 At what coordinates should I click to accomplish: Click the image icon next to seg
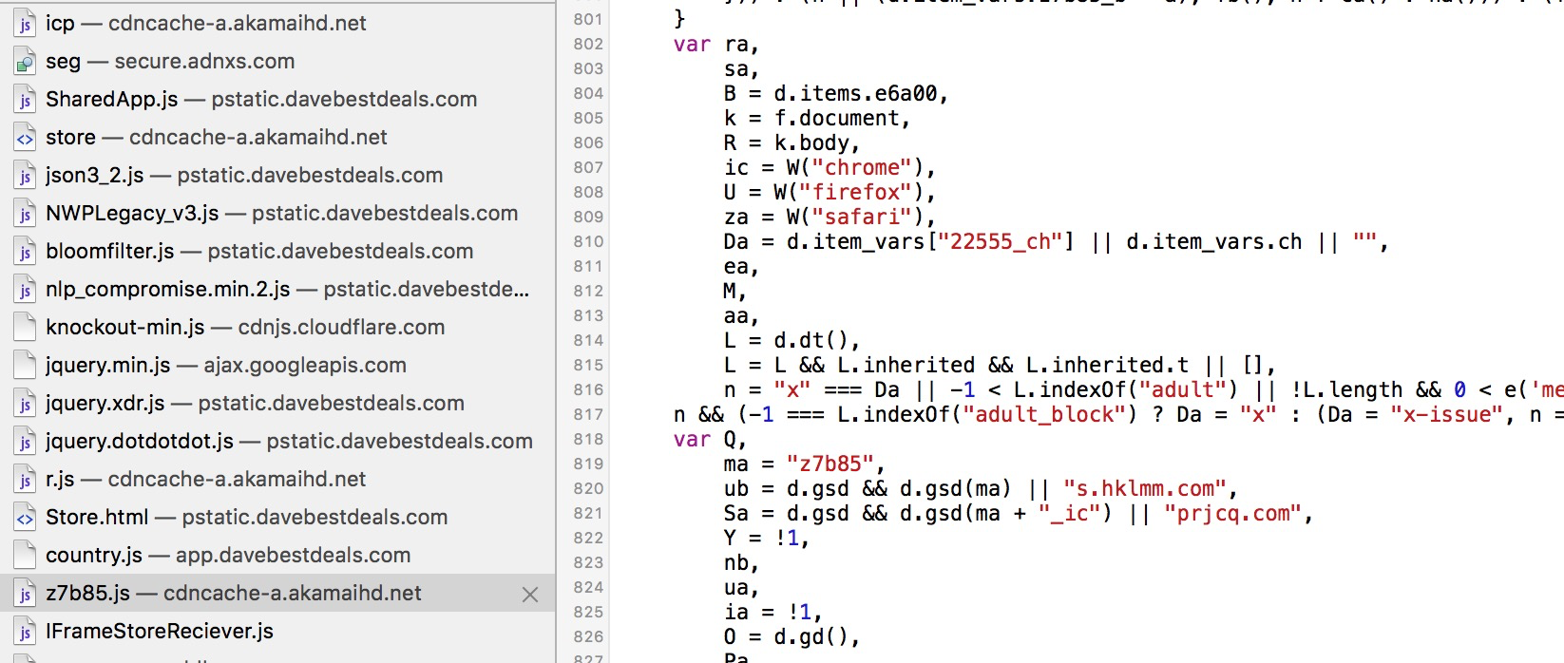(x=25, y=62)
